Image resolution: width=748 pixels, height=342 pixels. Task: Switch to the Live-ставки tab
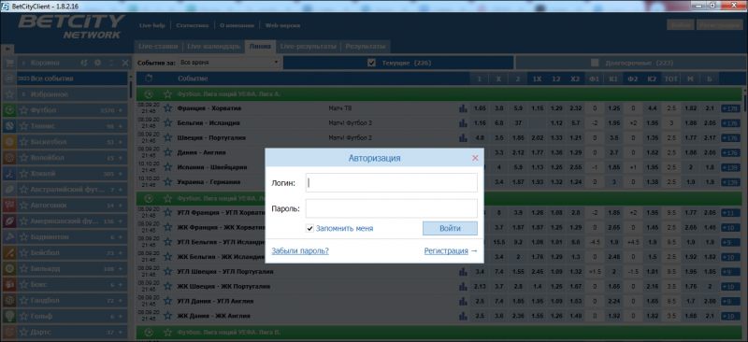[158, 47]
